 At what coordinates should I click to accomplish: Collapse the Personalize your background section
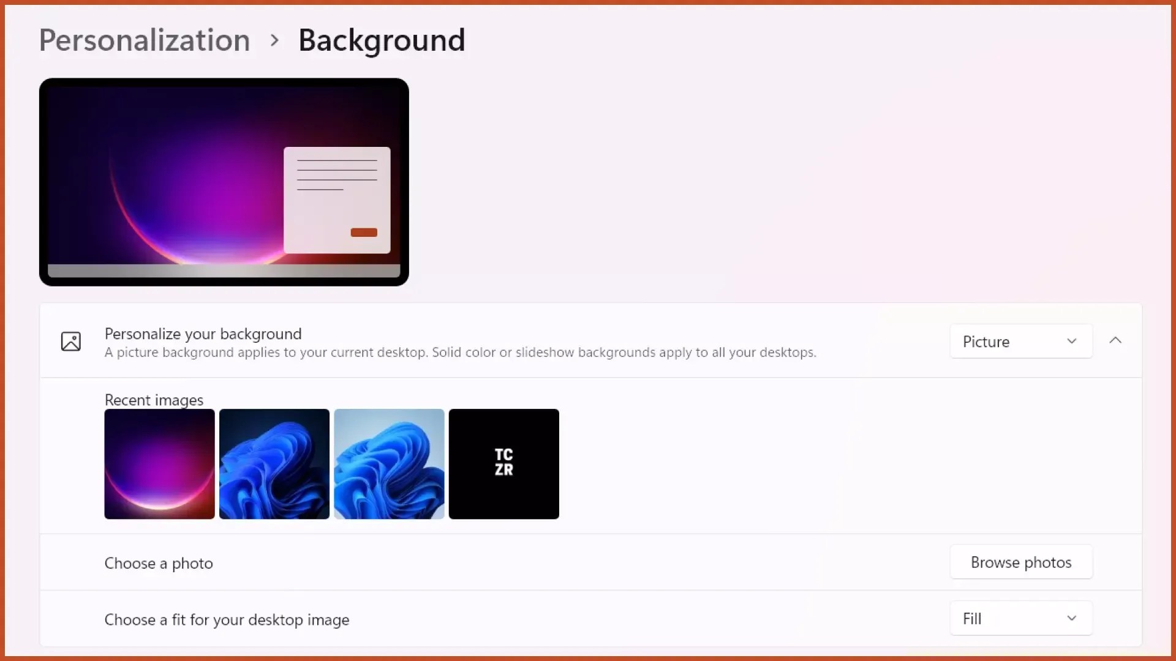click(x=1115, y=341)
